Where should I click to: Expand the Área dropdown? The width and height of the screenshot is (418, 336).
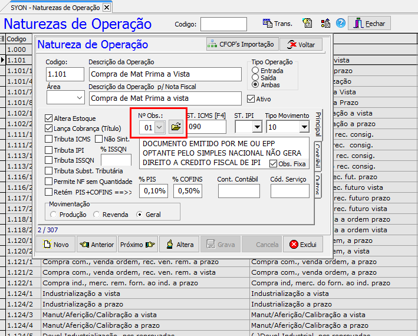[80, 98]
